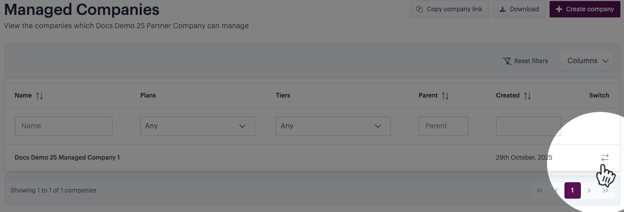
Task: Expand the Plans filter dropdown
Action: pyautogui.click(x=198, y=126)
